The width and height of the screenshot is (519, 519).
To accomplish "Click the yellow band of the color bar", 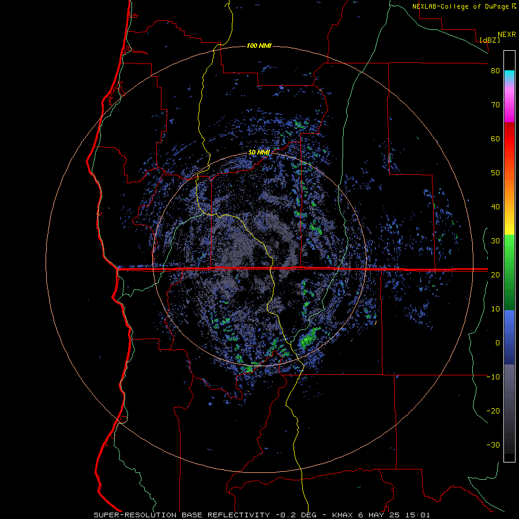I will tap(509, 225).
